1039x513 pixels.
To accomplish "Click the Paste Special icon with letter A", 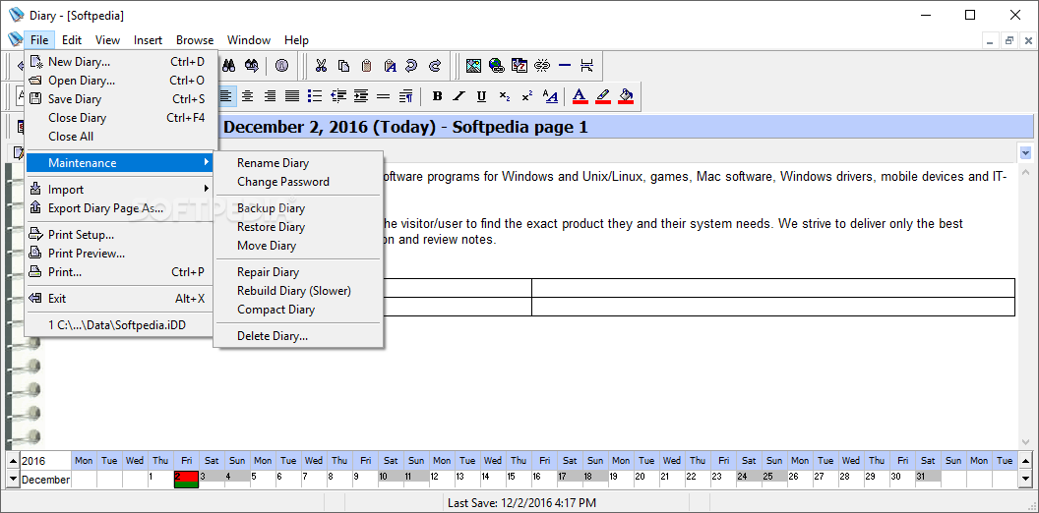I will (x=390, y=66).
